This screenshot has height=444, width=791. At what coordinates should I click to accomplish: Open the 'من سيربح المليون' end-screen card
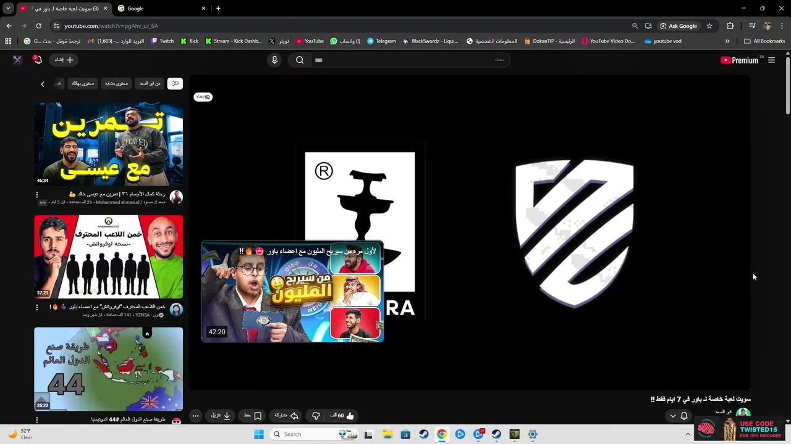click(x=292, y=291)
